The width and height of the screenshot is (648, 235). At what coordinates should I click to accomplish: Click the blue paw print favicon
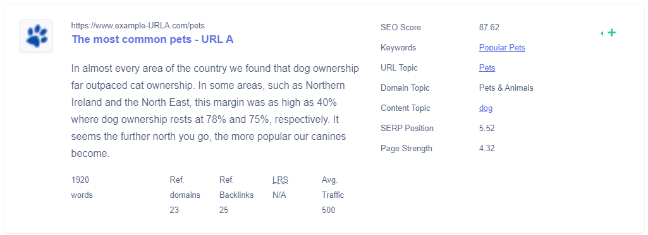point(36,36)
